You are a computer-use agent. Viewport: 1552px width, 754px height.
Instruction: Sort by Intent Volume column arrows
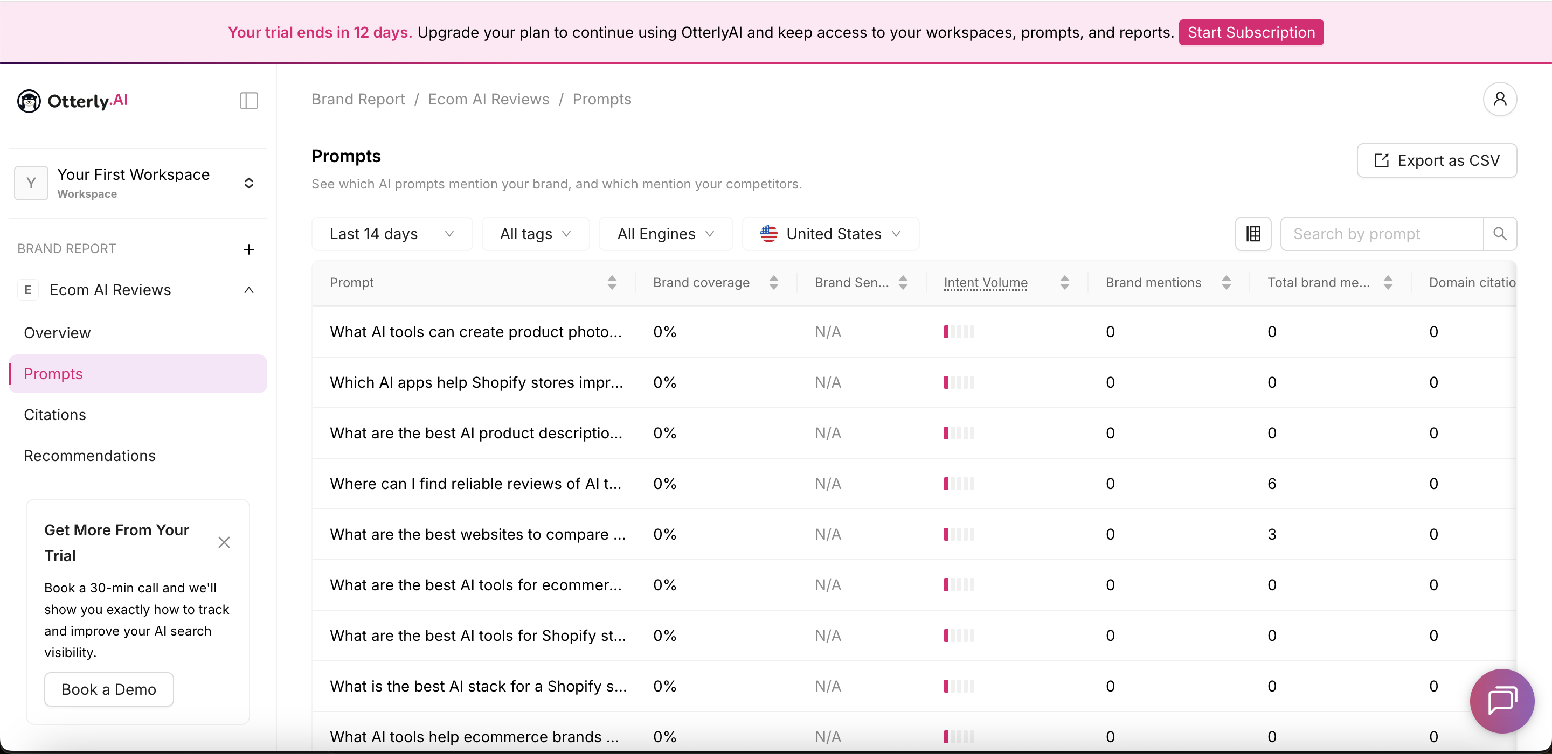(x=1065, y=282)
